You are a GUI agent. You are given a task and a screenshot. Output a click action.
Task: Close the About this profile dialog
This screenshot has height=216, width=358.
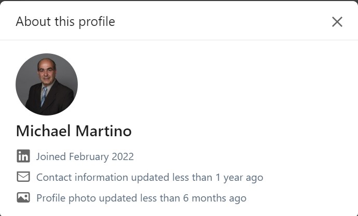(x=337, y=22)
